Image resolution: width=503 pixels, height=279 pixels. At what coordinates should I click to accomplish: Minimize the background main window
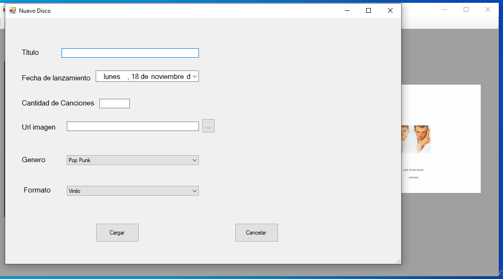point(445,9)
